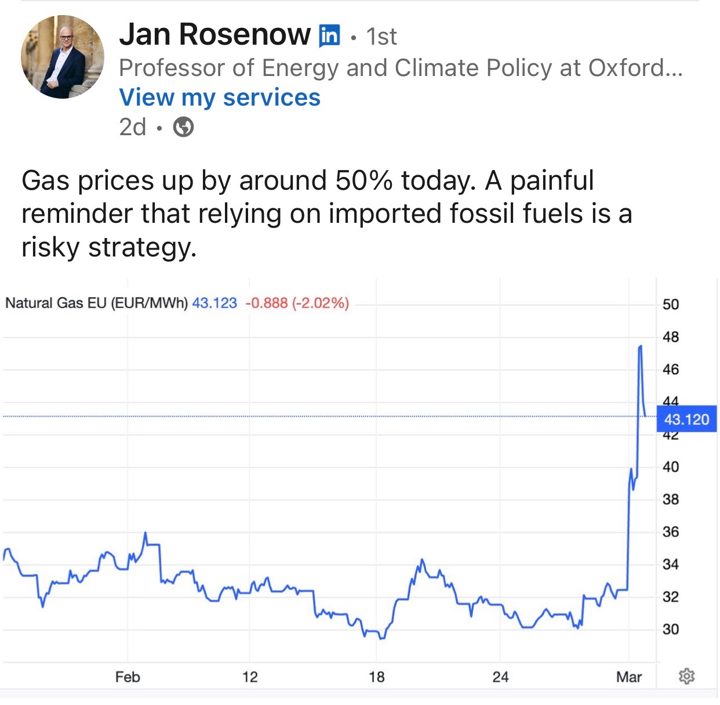Viewport: 720px width, 705px height.
Task: Click the Jan Rosenow name link
Action: point(214,35)
